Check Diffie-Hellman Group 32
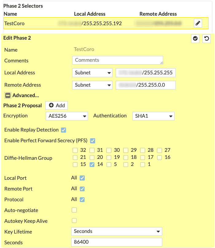 [x=75, y=150]
